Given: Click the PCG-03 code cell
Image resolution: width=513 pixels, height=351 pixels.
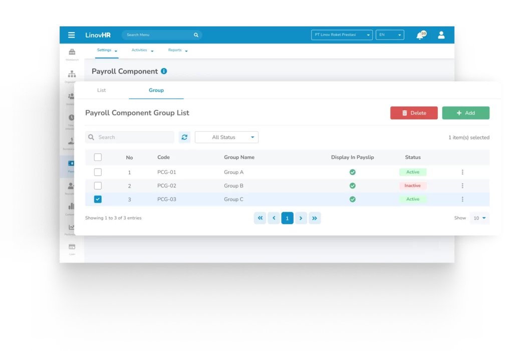Looking at the screenshot, I should [x=166, y=199].
